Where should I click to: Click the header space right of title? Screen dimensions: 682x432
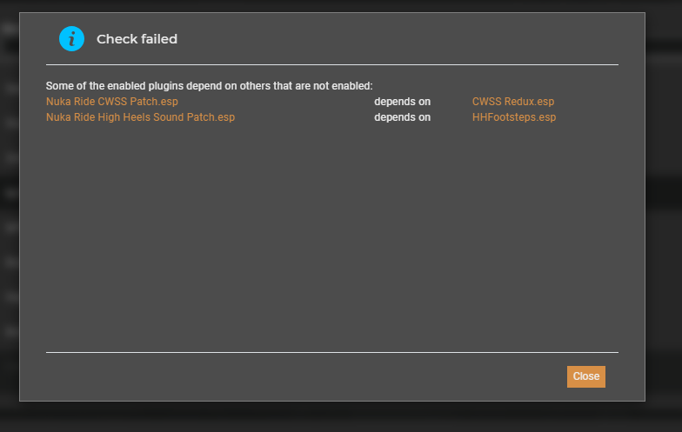click(398, 39)
